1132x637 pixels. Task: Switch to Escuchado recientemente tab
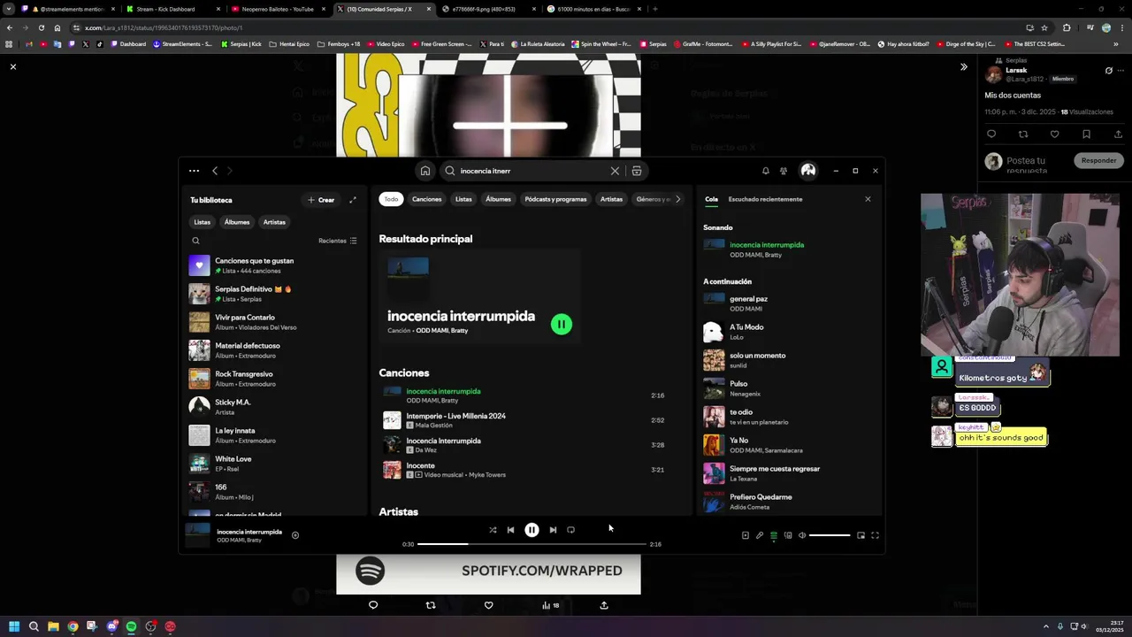point(765,199)
